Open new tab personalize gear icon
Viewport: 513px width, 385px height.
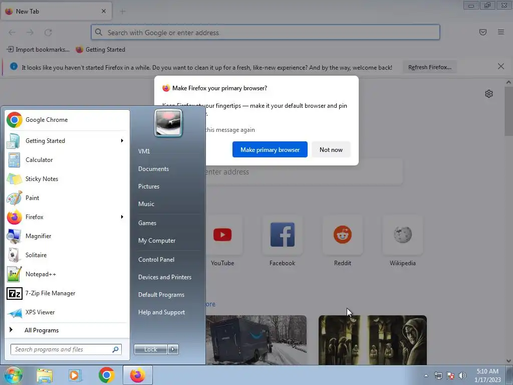(489, 94)
